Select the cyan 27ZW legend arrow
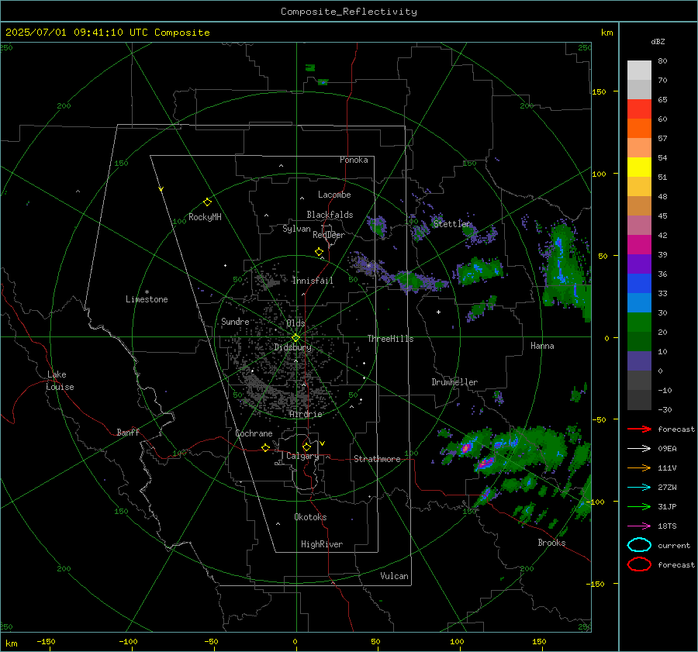Image resolution: width=698 pixels, height=652 pixels. [639, 488]
